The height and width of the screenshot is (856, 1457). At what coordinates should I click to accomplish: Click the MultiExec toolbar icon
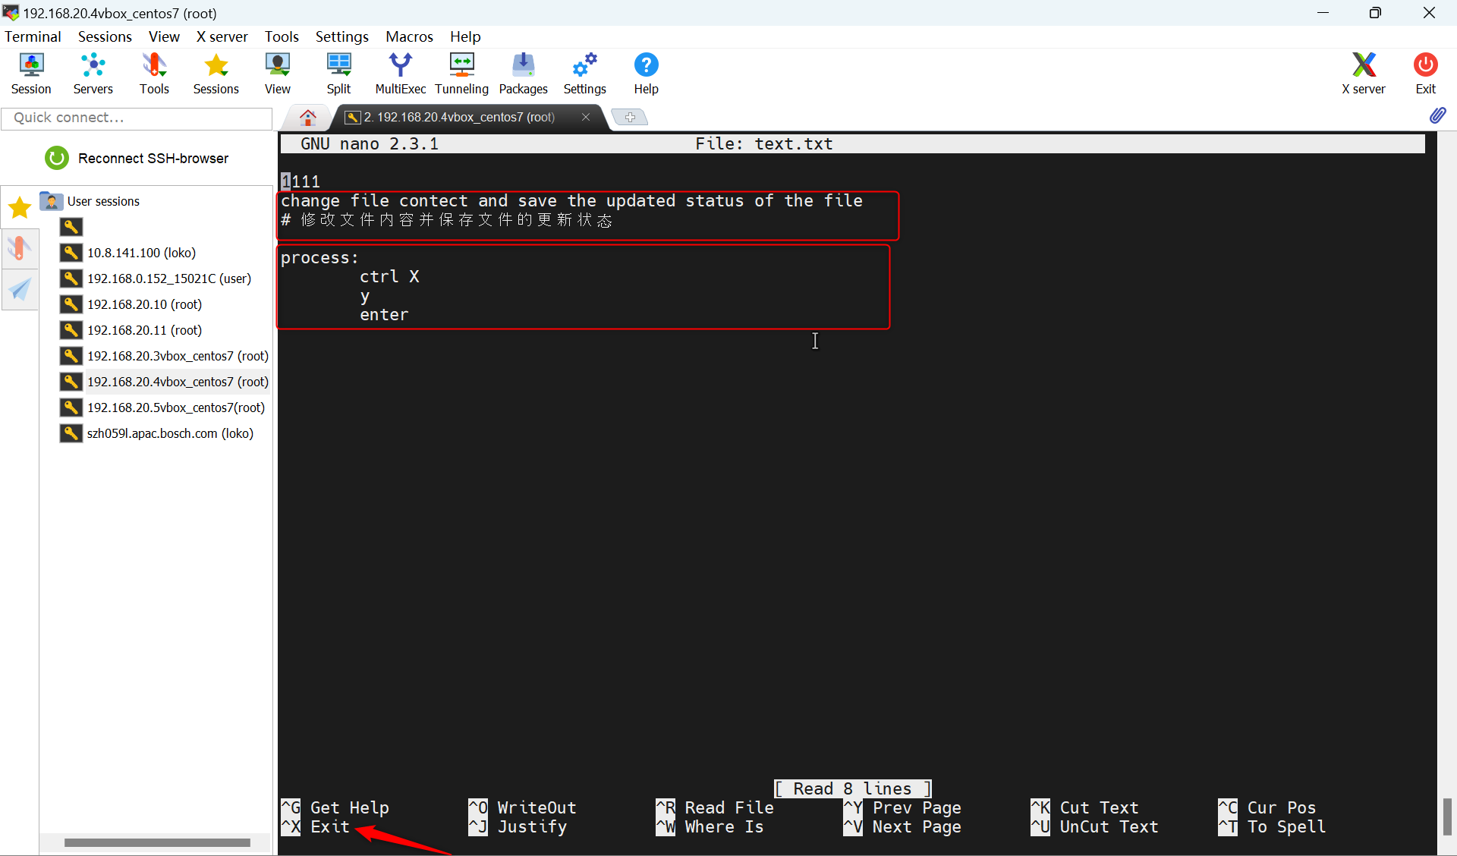click(400, 74)
